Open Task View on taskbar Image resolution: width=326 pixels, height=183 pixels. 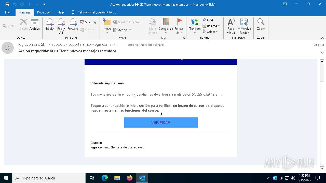click(92, 178)
